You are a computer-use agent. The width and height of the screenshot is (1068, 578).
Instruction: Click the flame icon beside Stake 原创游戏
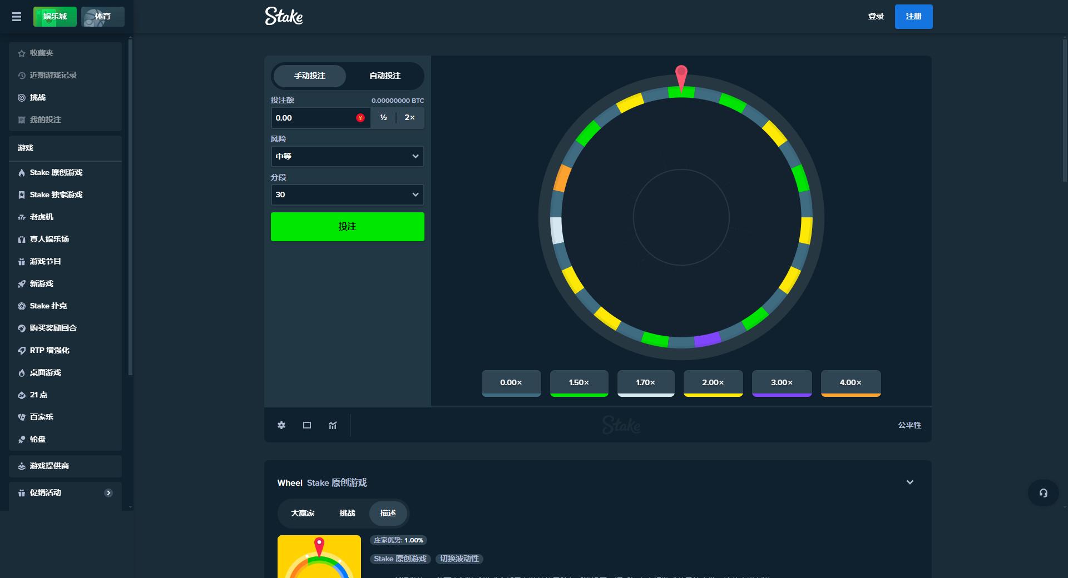coord(22,173)
